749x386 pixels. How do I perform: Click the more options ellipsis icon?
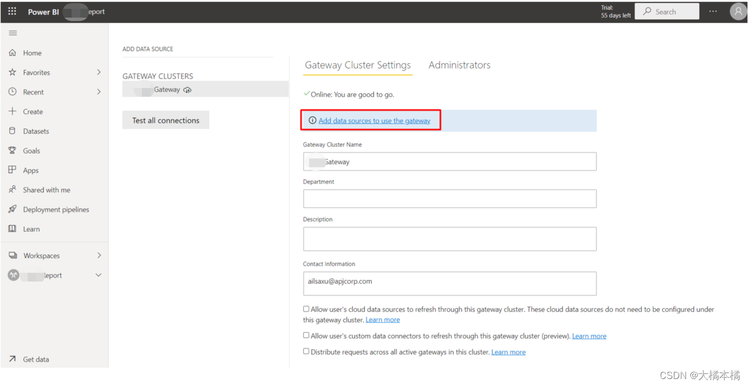713,12
